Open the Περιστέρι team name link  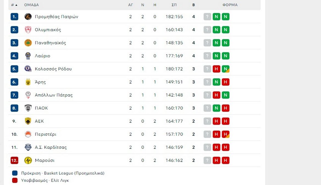46,134
